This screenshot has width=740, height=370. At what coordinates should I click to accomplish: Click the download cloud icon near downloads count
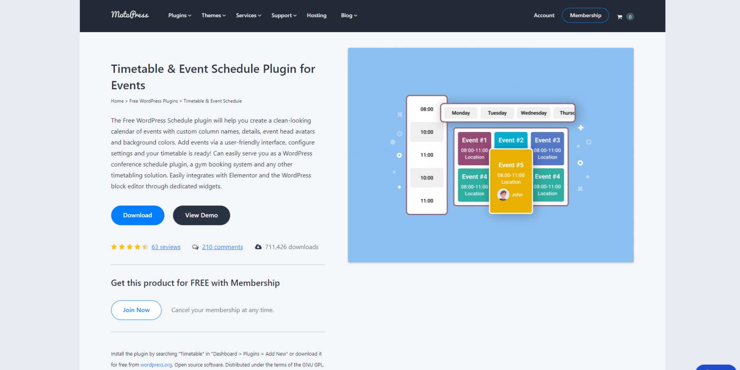(x=258, y=247)
